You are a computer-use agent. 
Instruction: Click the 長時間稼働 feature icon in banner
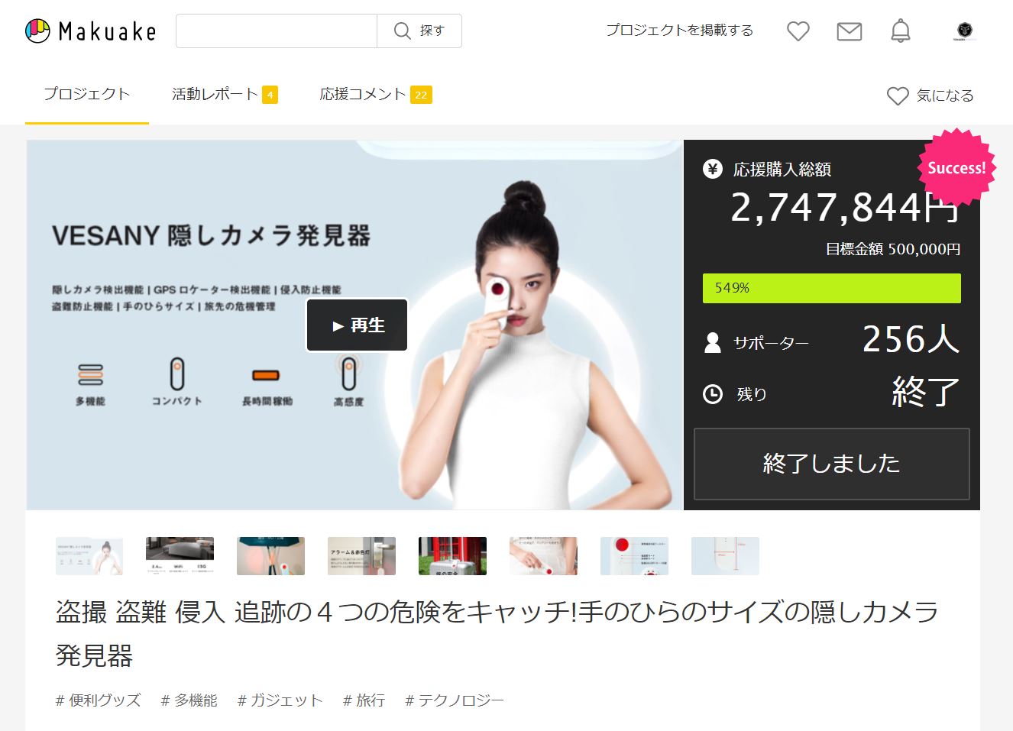[x=266, y=375]
